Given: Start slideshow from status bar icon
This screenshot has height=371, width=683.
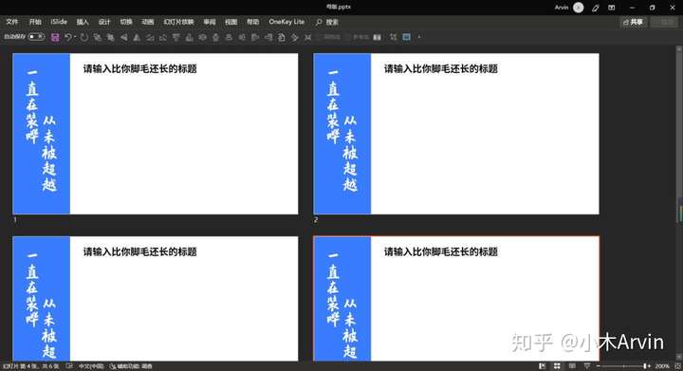Looking at the screenshot, I should point(587,366).
